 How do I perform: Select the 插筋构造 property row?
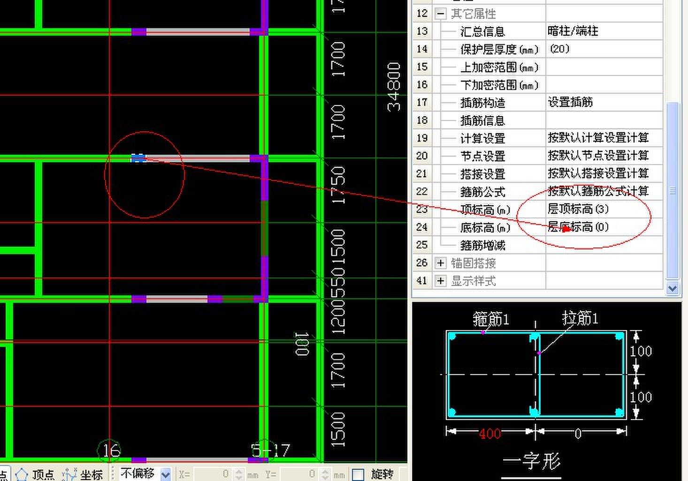point(537,103)
